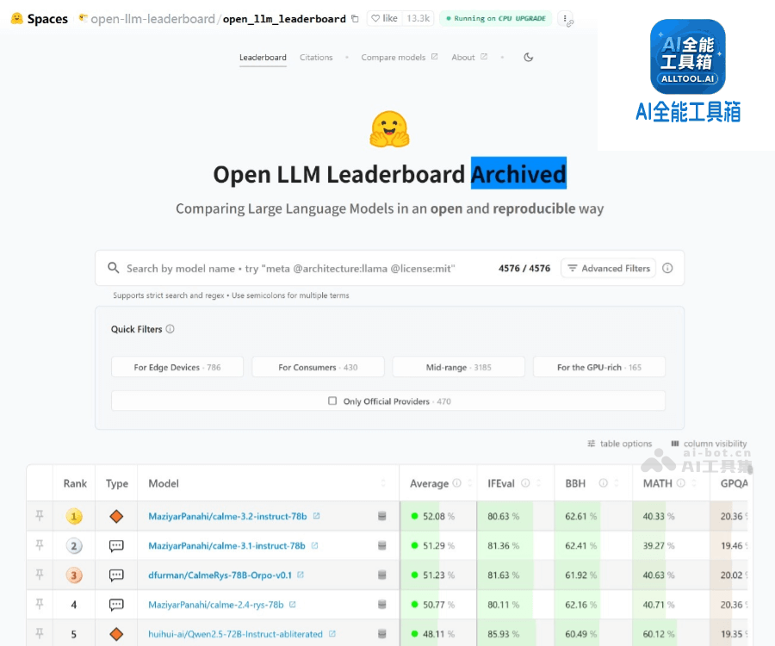Click the details icon for calme-2.4-rys-78b
Screen dimensions: 775x646
point(382,604)
